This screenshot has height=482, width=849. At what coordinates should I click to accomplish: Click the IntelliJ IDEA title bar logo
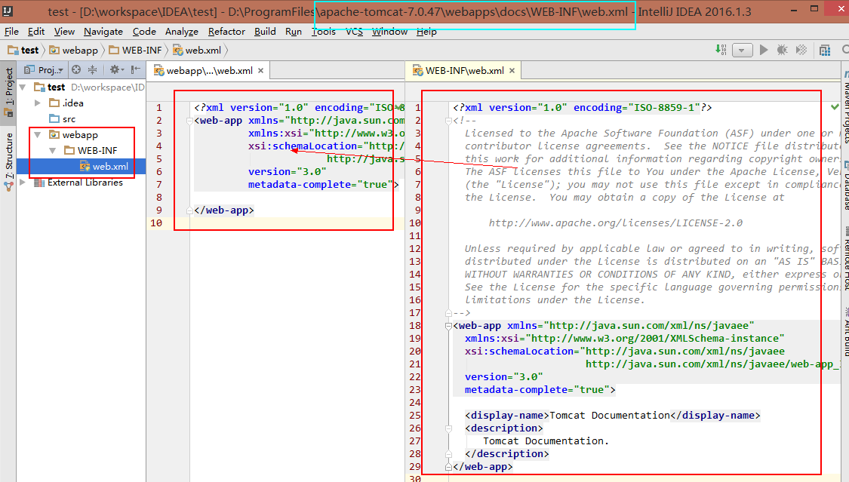point(7,11)
